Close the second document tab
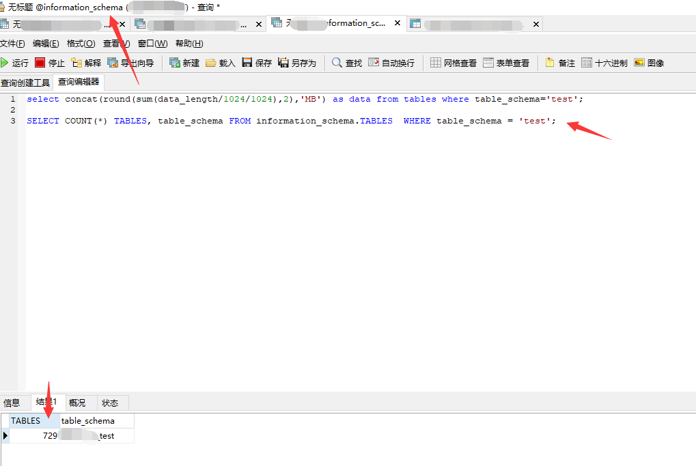 click(x=259, y=25)
